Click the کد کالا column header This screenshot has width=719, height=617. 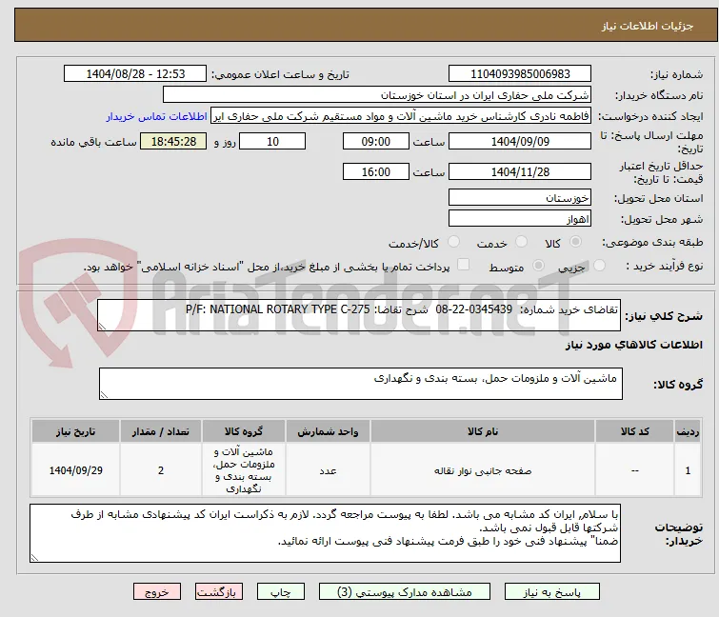coord(634,431)
